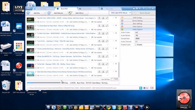Click the burn progress bar
This screenshot has width=195, height=110.
tap(44, 83)
